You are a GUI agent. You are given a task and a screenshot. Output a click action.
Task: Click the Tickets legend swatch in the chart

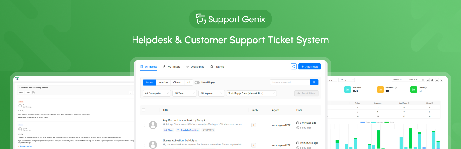pyautogui.click(x=362, y=122)
